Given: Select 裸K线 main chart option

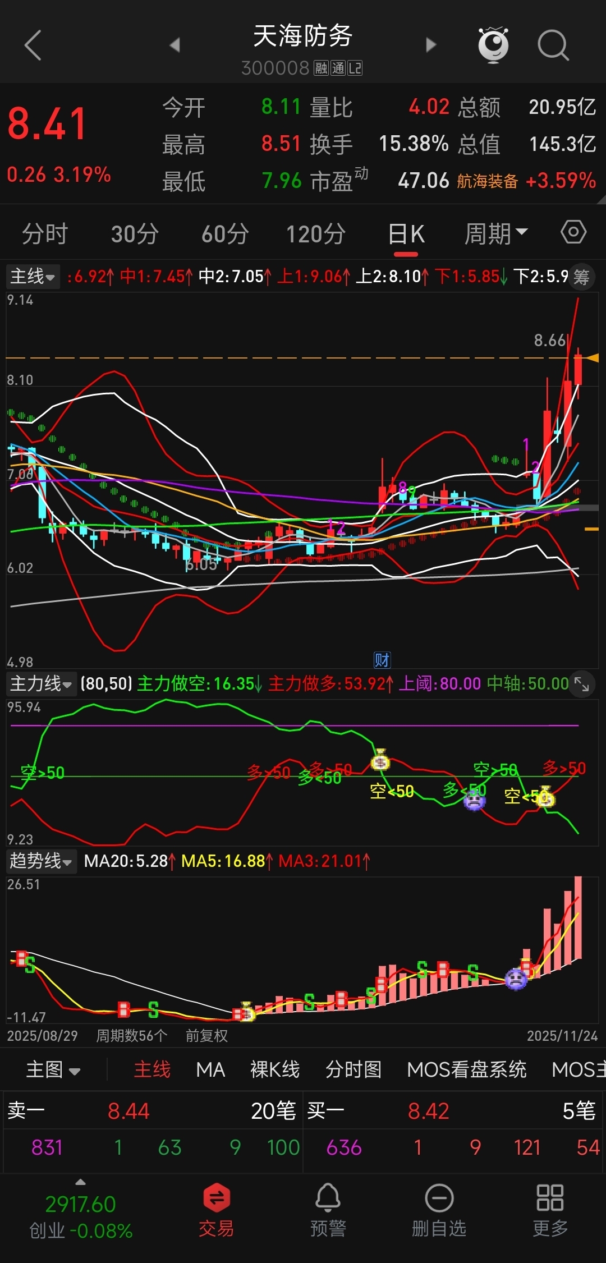Looking at the screenshot, I should coord(275,1069).
